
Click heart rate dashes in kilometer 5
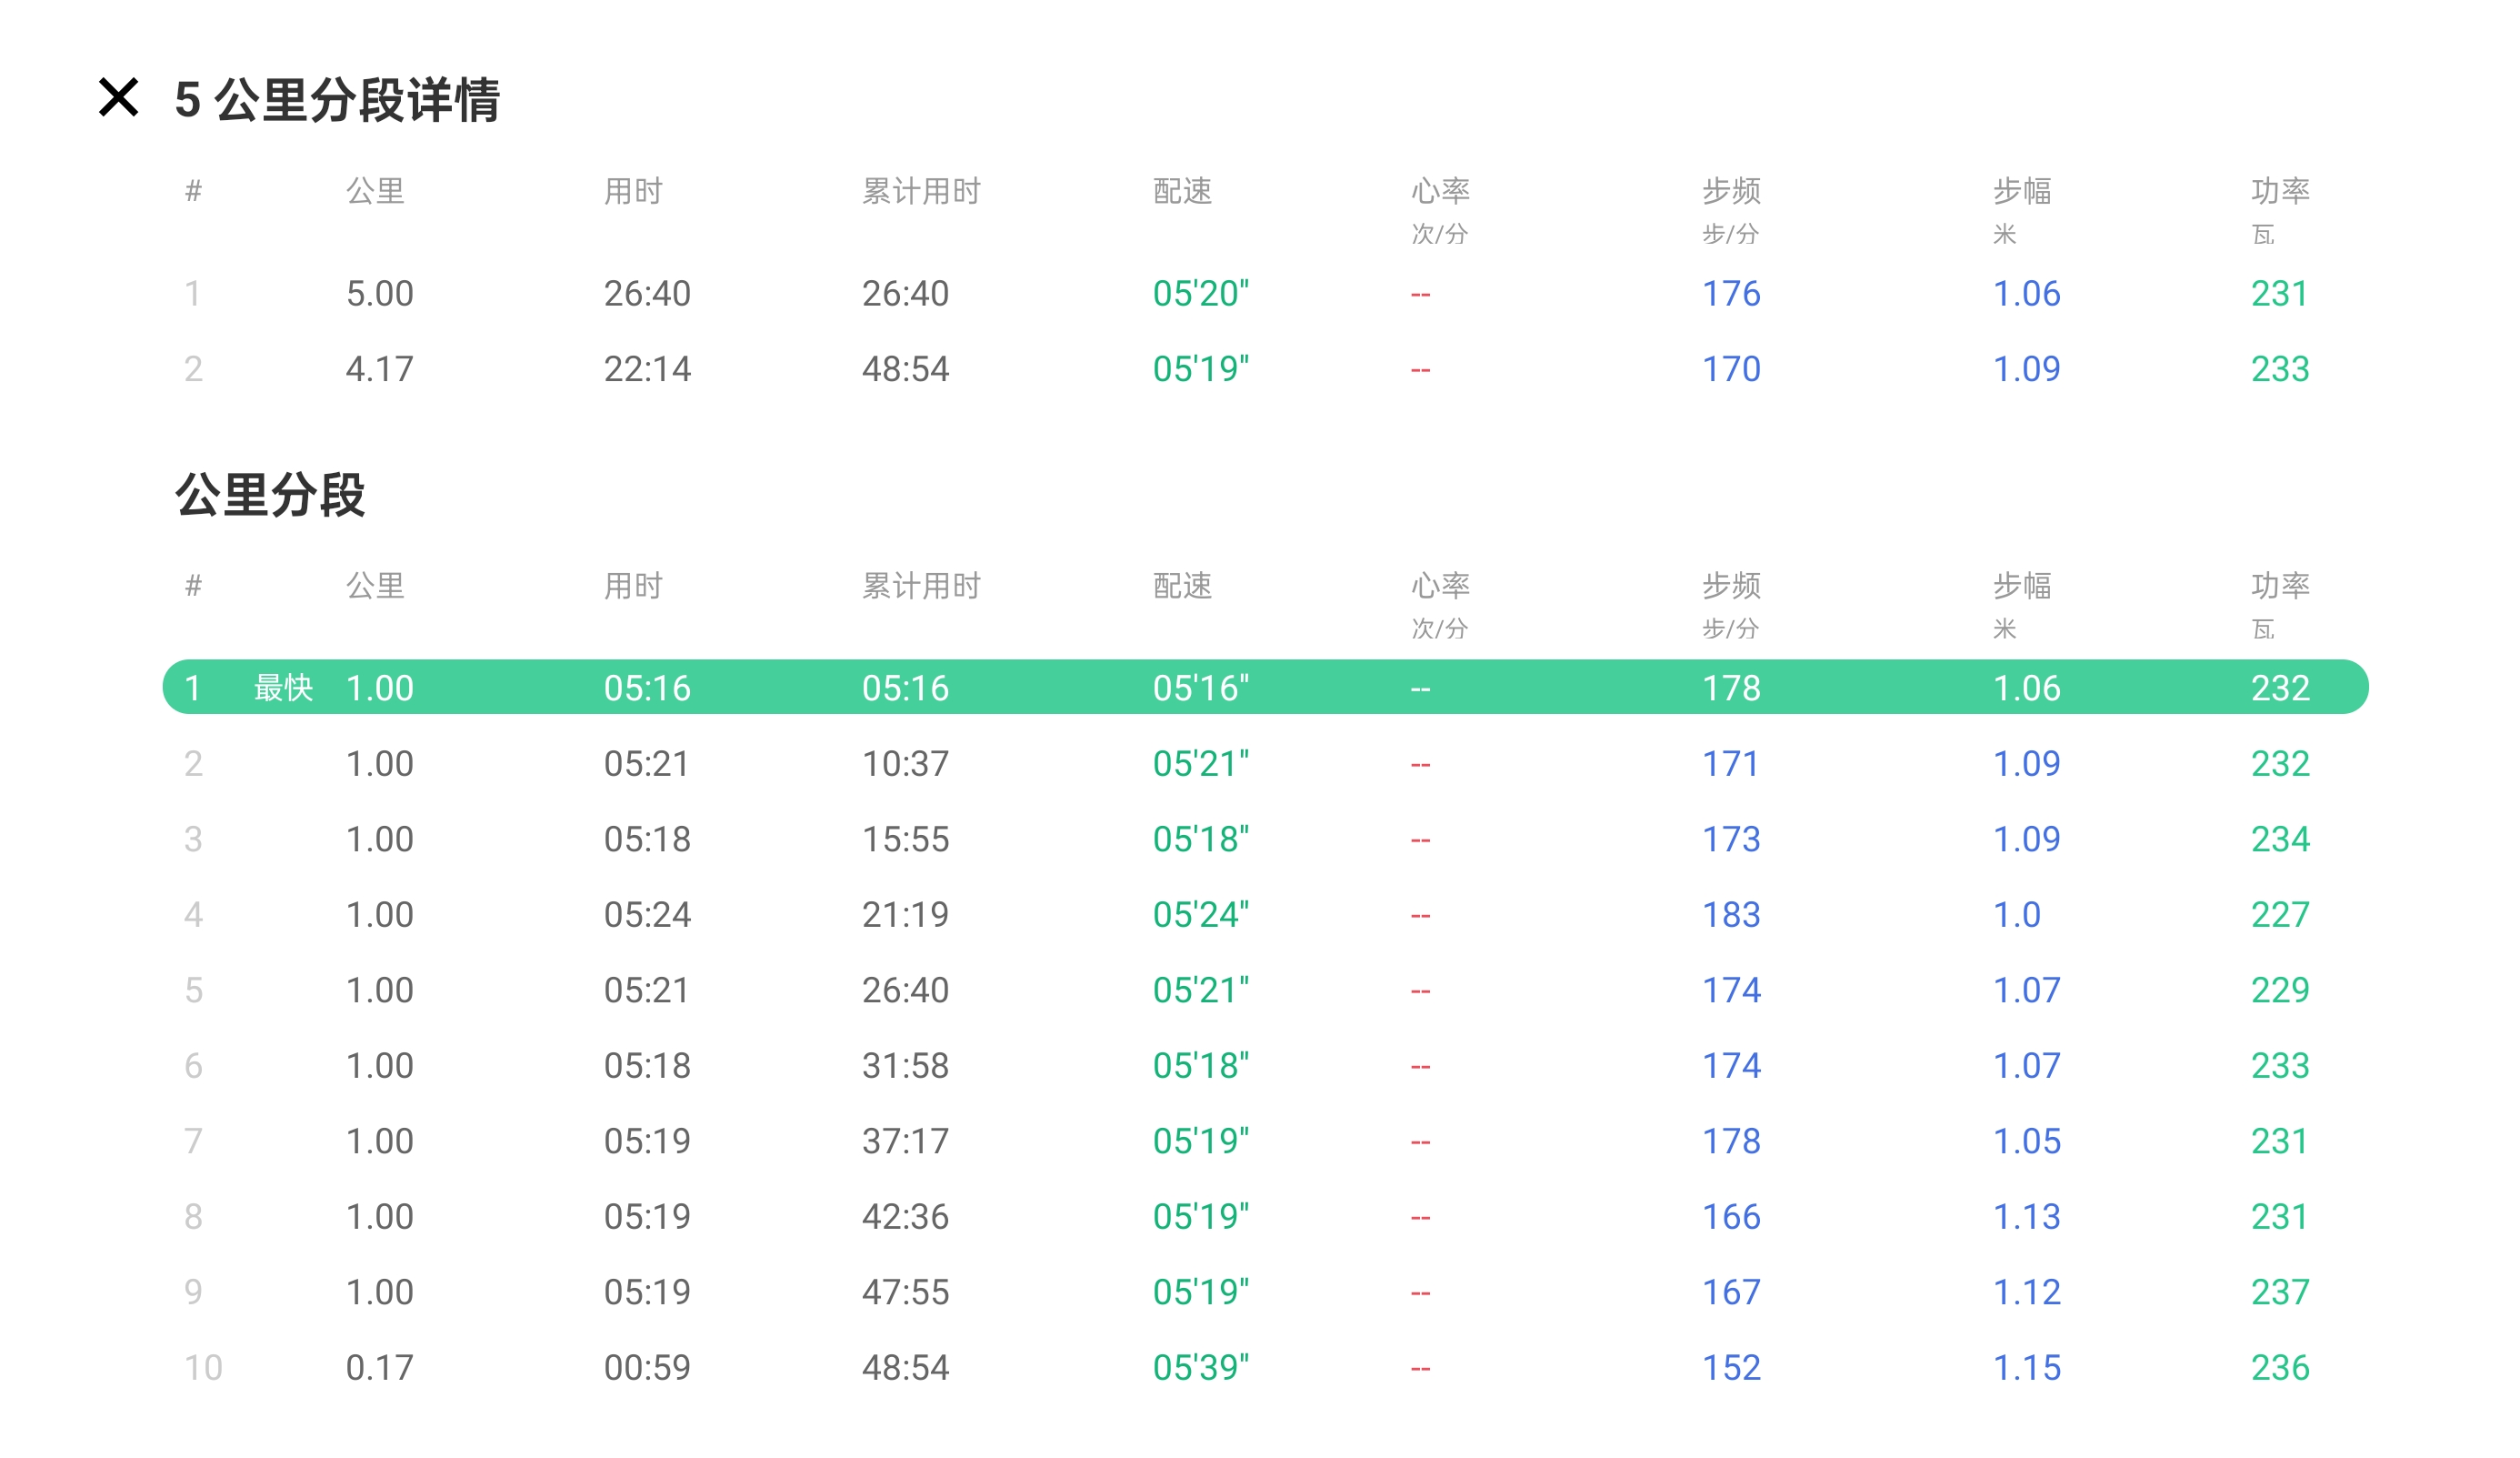pyautogui.click(x=1420, y=990)
